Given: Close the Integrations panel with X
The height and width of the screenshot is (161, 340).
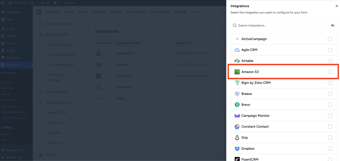Looking at the screenshot, I should point(337,6).
